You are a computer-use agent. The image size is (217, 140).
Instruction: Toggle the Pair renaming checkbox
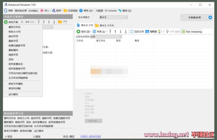[183, 31]
